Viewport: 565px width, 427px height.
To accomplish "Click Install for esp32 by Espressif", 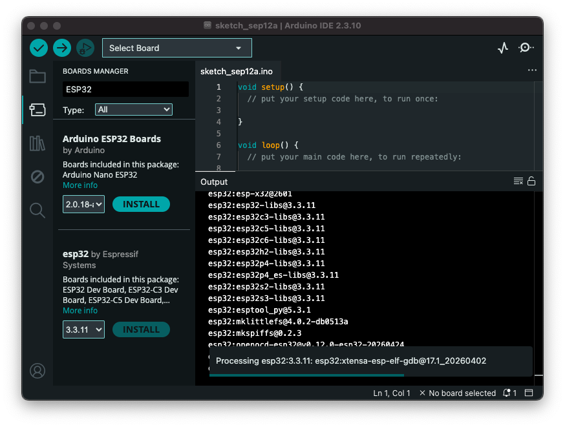I will 141,329.
